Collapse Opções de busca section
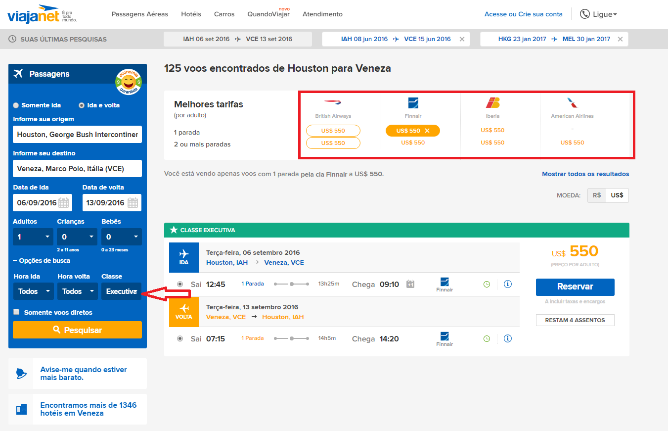Image resolution: width=668 pixels, height=431 pixels. pyautogui.click(x=42, y=261)
